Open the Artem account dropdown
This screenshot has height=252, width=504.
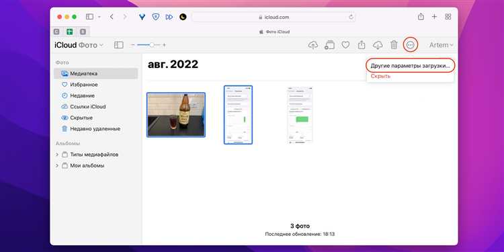441,45
